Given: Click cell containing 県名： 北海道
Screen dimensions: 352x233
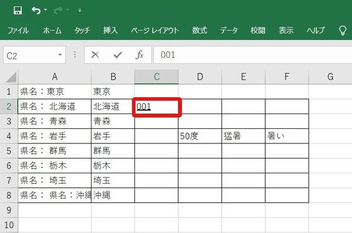Looking at the screenshot, I should 55,107.
